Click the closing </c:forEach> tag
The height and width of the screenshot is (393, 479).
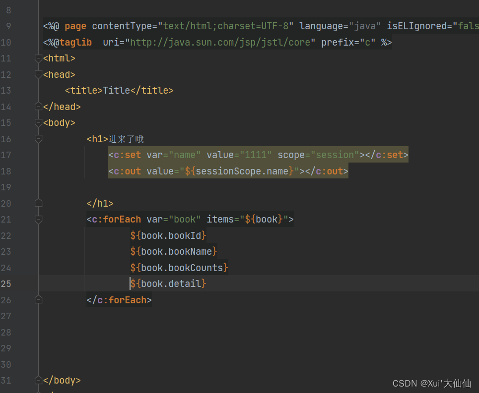(x=119, y=300)
